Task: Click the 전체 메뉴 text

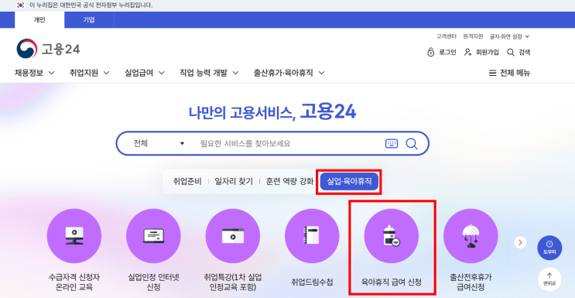Action: point(515,73)
